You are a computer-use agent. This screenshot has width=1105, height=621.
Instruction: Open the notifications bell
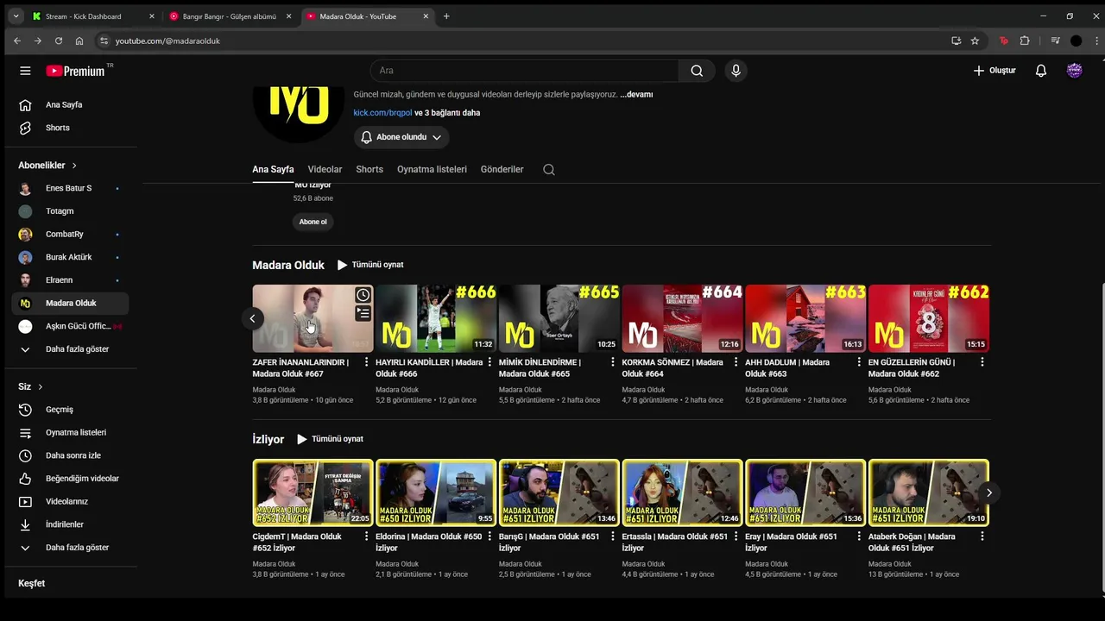tap(1041, 71)
